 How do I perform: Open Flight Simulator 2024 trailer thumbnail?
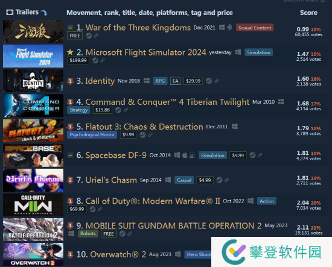33,56
